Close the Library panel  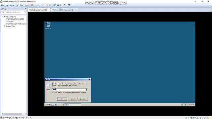click(x=26, y=9)
